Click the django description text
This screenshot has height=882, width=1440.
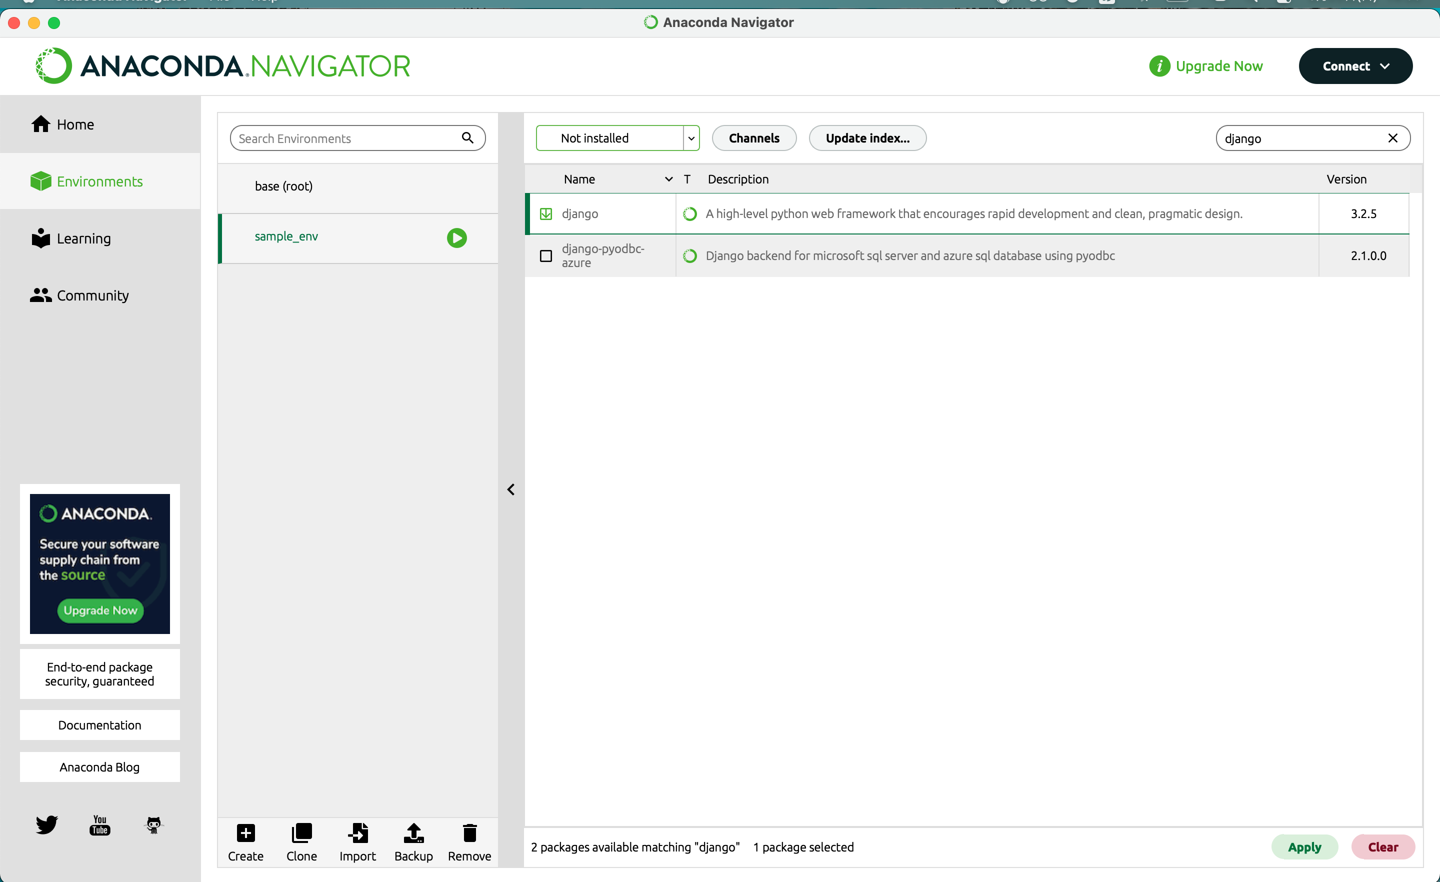(x=973, y=213)
